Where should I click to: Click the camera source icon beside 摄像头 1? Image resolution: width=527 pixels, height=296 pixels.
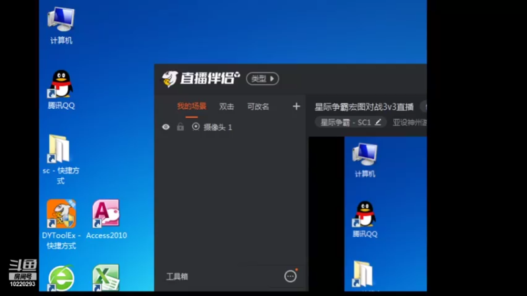pos(196,126)
